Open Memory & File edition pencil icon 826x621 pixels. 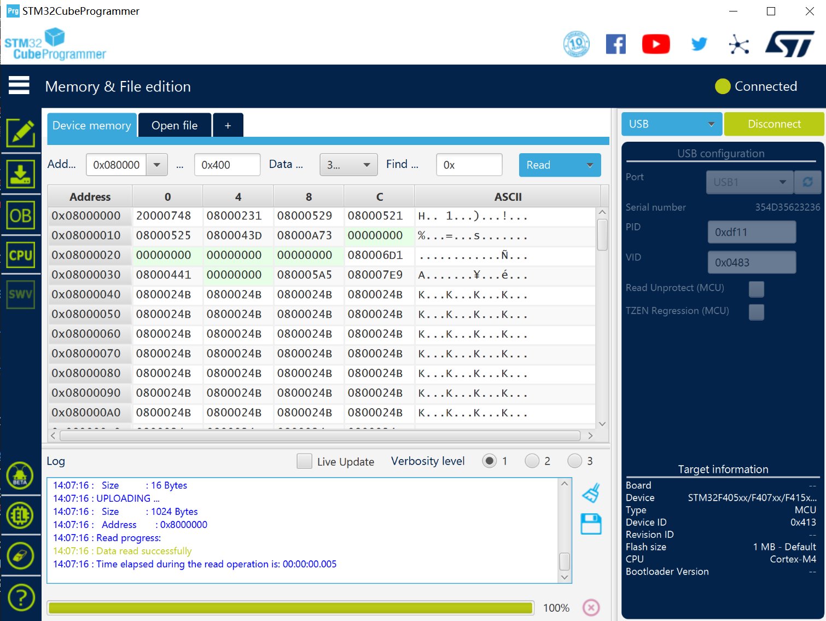tap(21, 133)
